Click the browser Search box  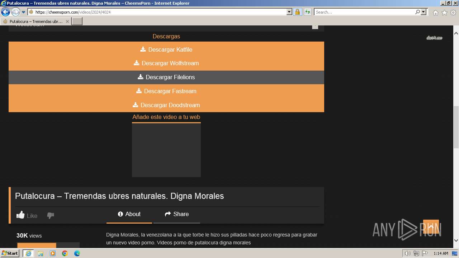(364, 12)
